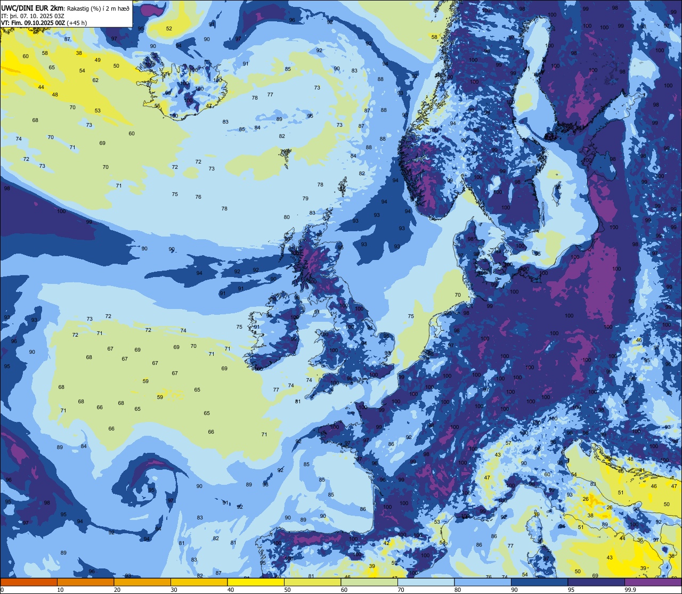Image resolution: width=682 pixels, height=594 pixels.
Task: Click the 70–80 % light blue legend swatch
Action: pyautogui.click(x=426, y=582)
